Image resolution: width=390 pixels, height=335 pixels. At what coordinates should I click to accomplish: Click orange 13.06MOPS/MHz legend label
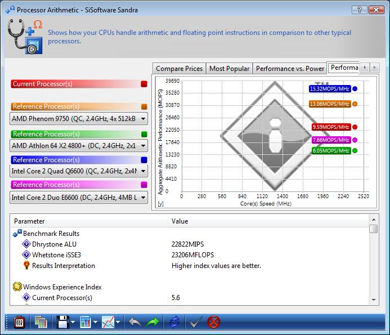tap(330, 104)
